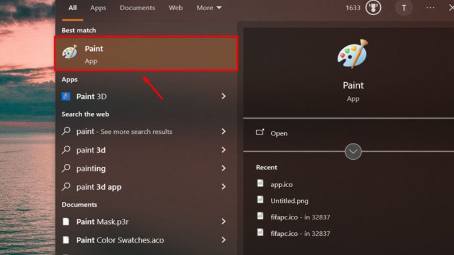Open Untitled.png from the Recent list
The height and width of the screenshot is (255, 454).
click(x=289, y=201)
